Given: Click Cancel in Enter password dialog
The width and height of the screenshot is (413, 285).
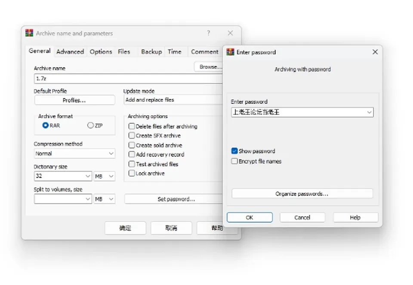Looking at the screenshot, I should [302, 218].
